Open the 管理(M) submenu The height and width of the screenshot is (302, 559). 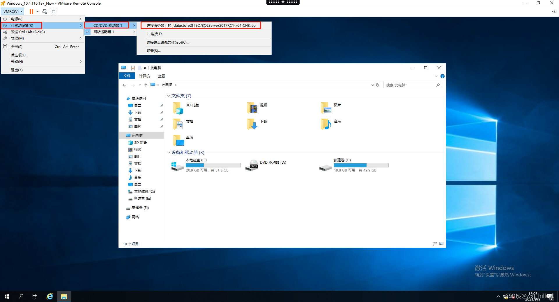pyautogui.click(x=43, y=38)
